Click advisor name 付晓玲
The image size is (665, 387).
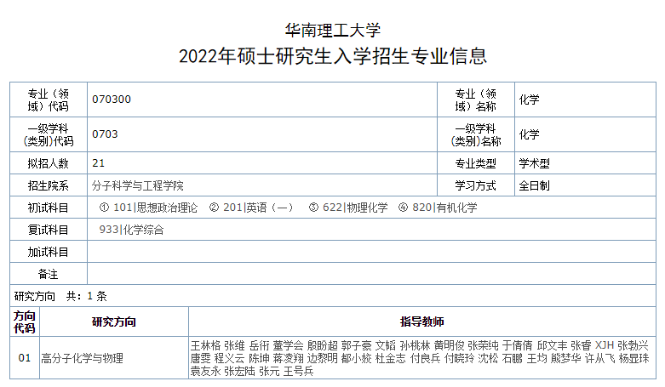[x=459, y=359]
